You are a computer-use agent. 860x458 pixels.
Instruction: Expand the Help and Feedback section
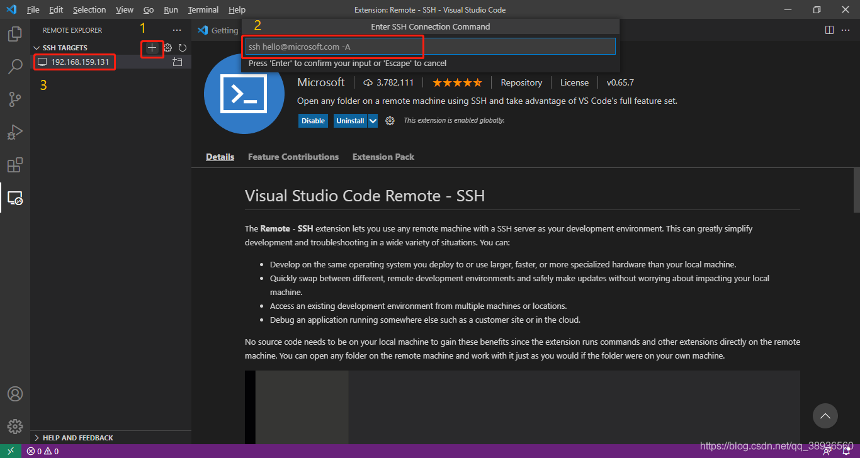(37, 438)
